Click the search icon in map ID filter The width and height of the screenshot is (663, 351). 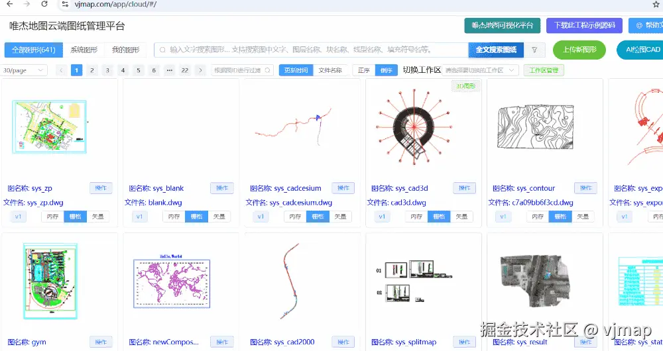coord(267,70)
